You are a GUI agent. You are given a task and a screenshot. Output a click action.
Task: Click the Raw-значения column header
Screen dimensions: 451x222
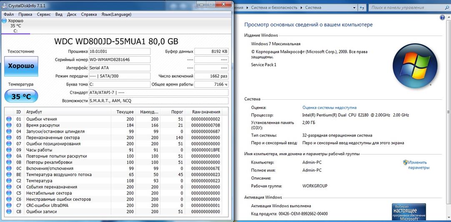(x=204, y=112)
